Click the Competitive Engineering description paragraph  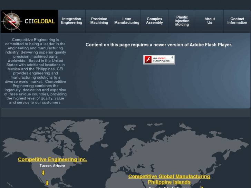pos(35,71)
